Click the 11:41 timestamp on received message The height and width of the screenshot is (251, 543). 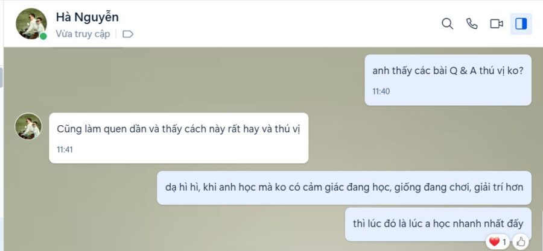(x=65, y=150)
